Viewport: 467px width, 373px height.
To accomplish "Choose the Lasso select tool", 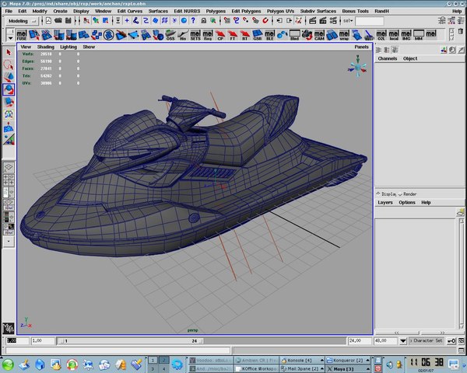I will 9,64.
